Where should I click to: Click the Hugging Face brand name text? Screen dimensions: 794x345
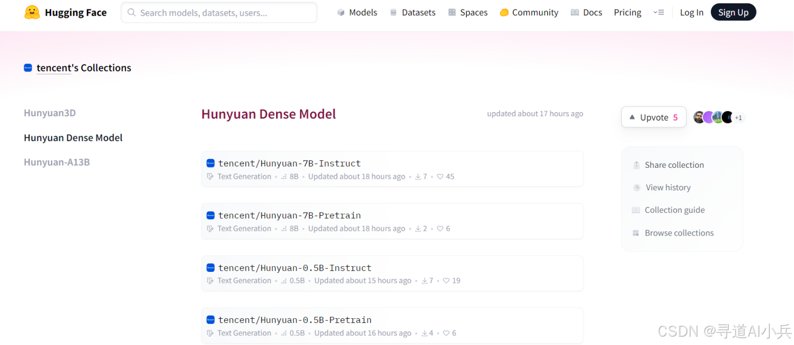[76, 13]
